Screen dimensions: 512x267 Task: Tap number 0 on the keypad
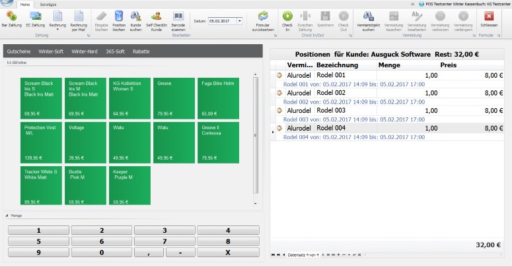102,252
